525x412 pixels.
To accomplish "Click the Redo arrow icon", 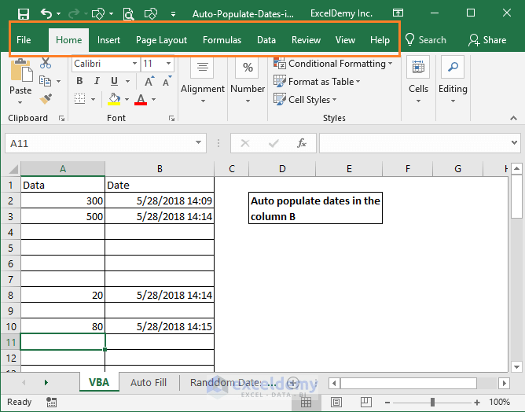I will coord(74,13).
